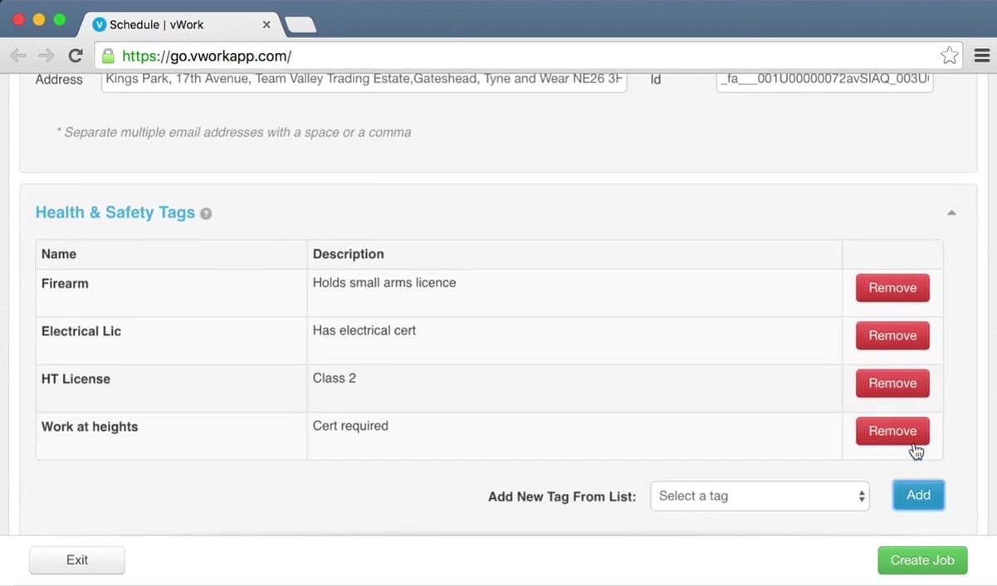Remove the Work at heights tag
Image resolution: width=997 pixels, height=586 pixels.
[892, 431]
